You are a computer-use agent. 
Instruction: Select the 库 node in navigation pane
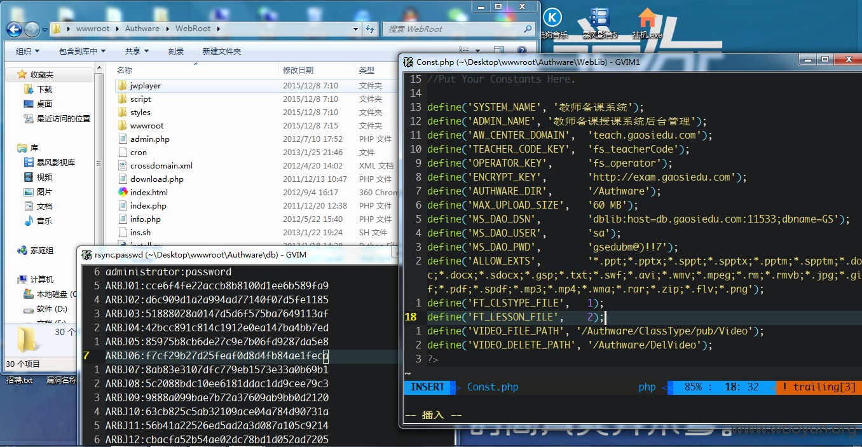pyautogui.click(x=28, y=148)
